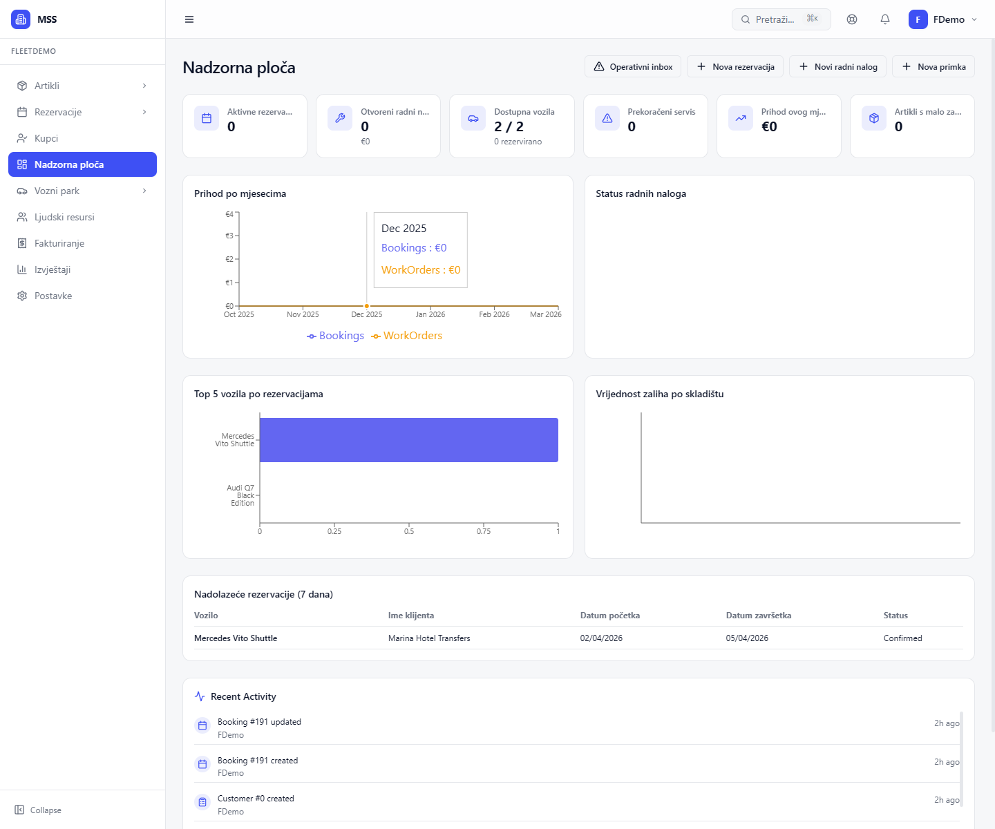Open the Operativni inbox
Viewport: 995px width, 829px height.
(632, 66)
